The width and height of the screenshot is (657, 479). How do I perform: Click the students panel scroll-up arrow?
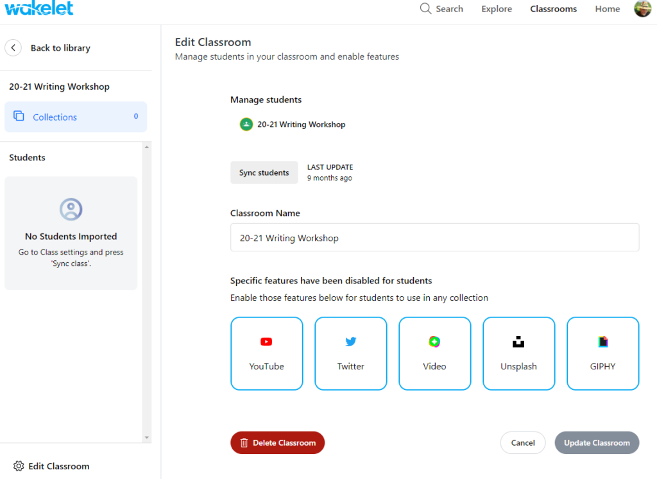147,147
